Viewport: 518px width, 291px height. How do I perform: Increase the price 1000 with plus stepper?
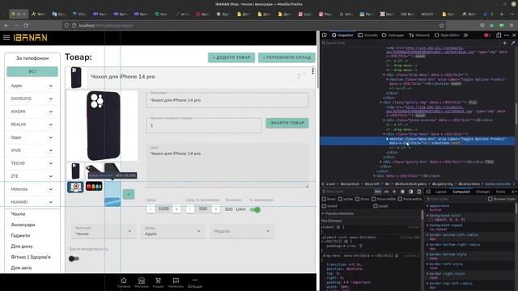(176, 209)
